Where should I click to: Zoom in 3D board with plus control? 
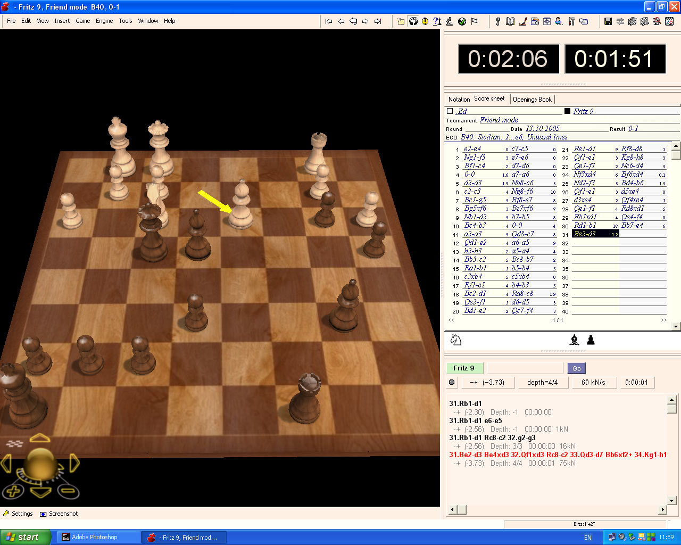click(x=14, y=491)
